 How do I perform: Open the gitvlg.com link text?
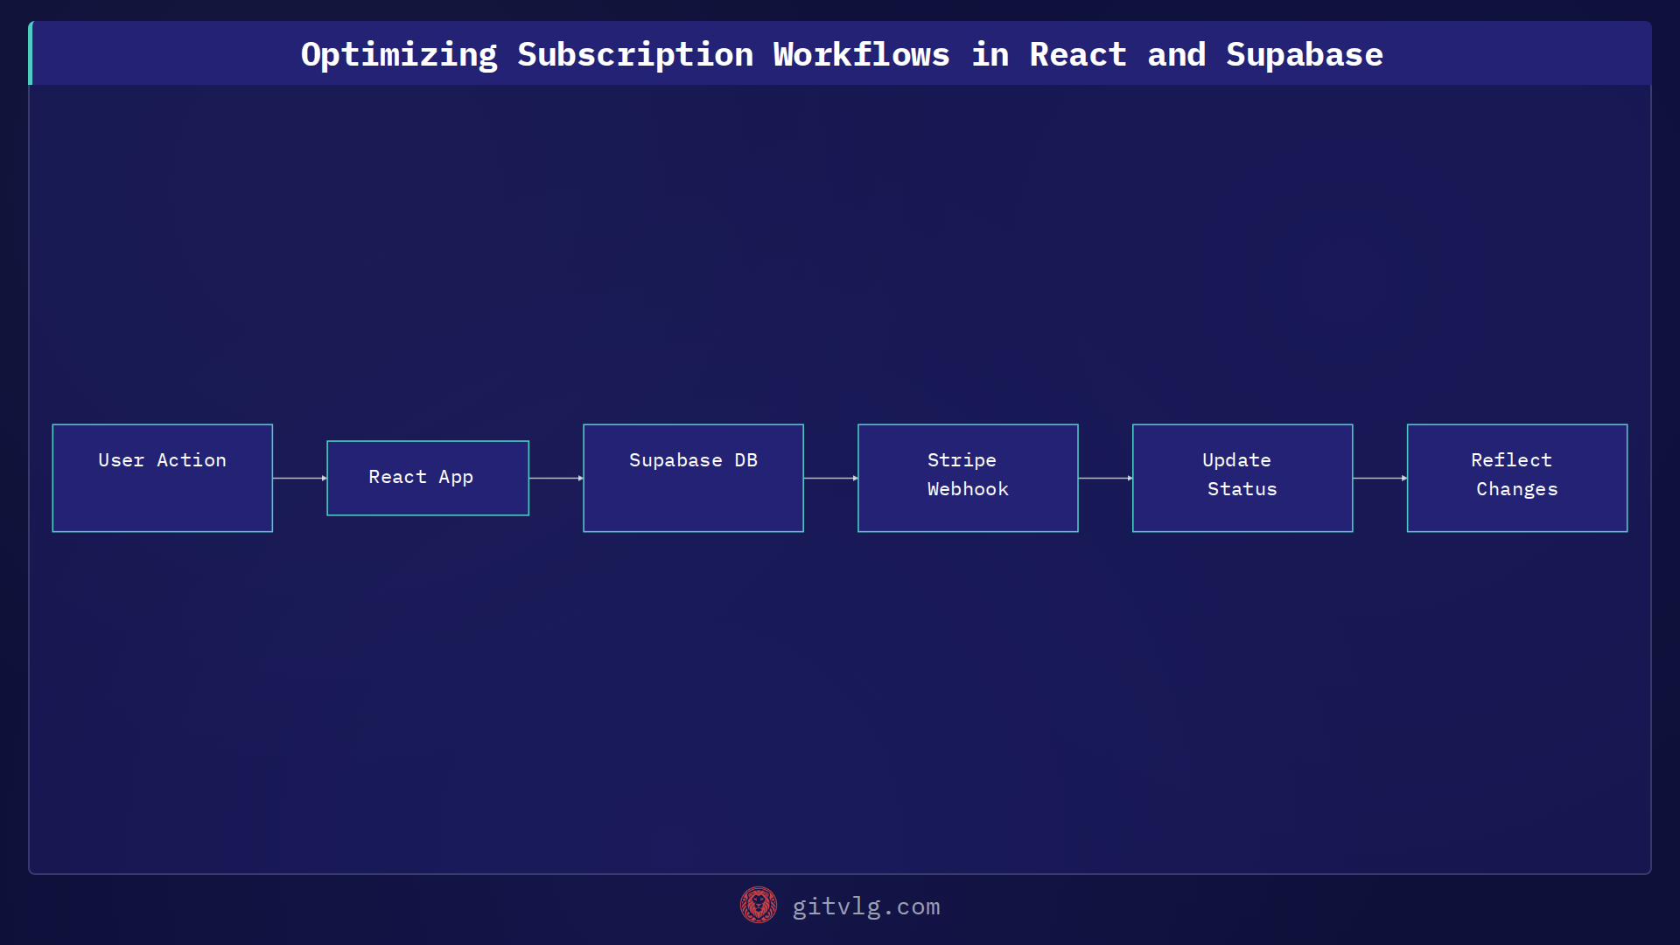coord(865,906)
